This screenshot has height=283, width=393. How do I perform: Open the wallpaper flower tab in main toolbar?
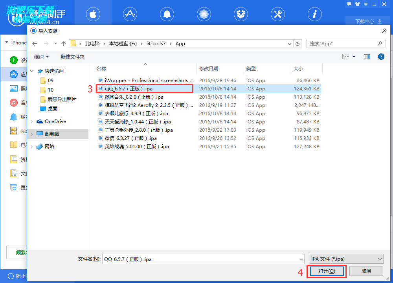[204, 14]
